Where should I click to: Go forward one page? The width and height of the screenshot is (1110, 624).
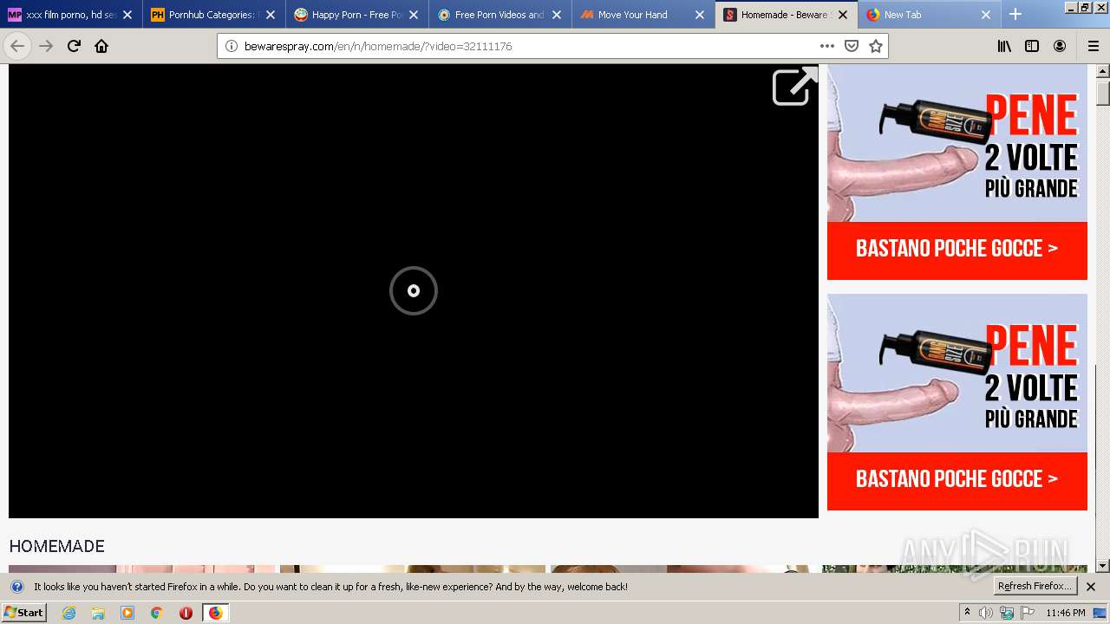(x=46, y=46)
